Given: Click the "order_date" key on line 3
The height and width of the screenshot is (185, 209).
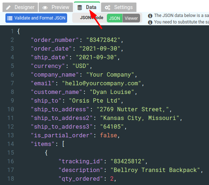Looking at the screenshot, I should pyautogui.click(x=51, y=48).
